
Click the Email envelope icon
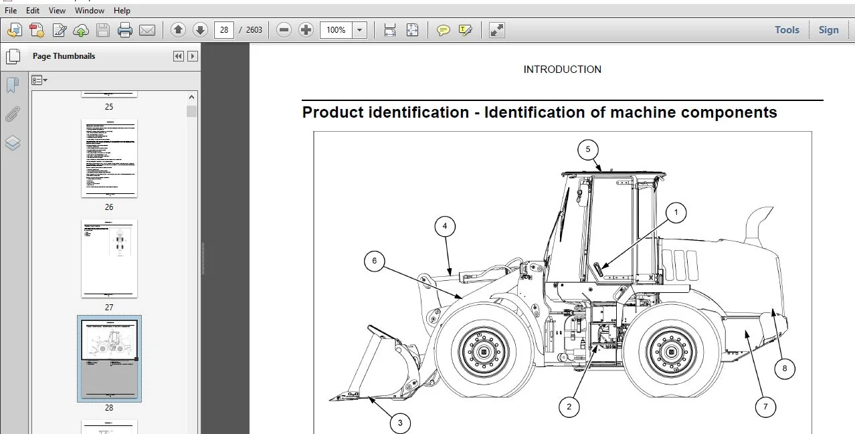click(147, 30)
